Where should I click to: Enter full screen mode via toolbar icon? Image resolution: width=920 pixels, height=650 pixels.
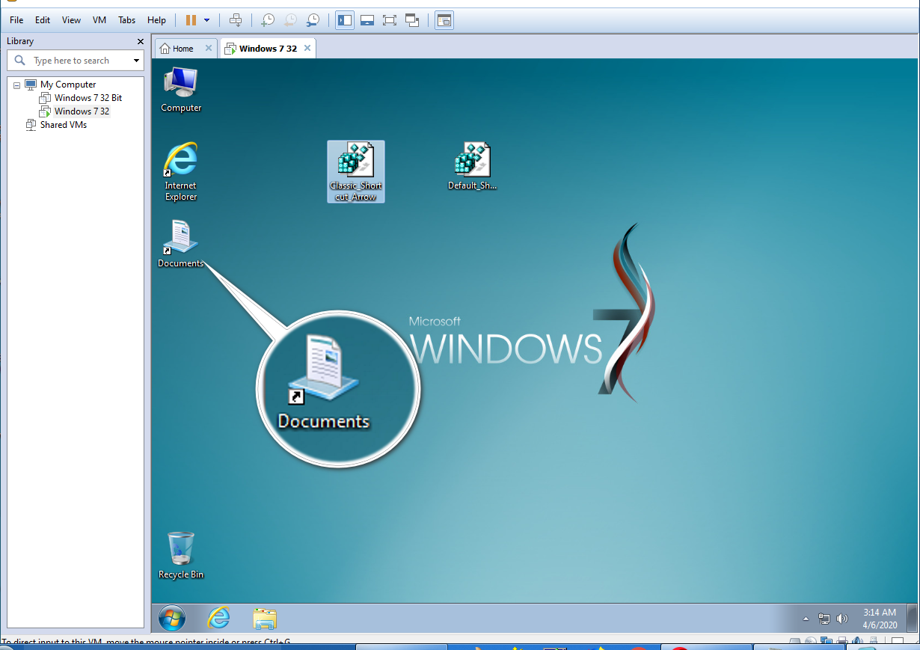pyautogui.click(x=389, y=20)
